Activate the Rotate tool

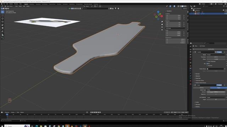2,22
